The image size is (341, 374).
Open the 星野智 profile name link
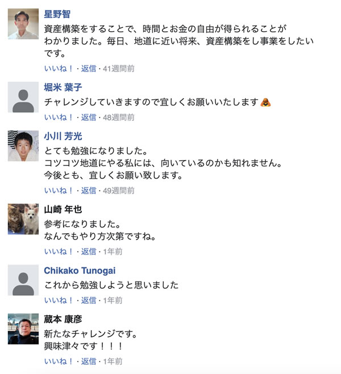point(57,14)
